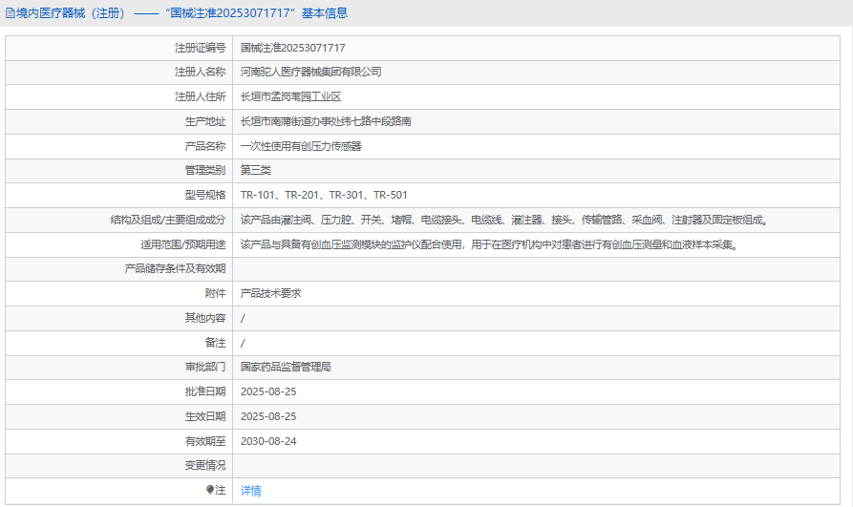Click registrant address 长垣市孟岗苇园工业区
Viewport: 853px width, 507px height.
(290, 96)
